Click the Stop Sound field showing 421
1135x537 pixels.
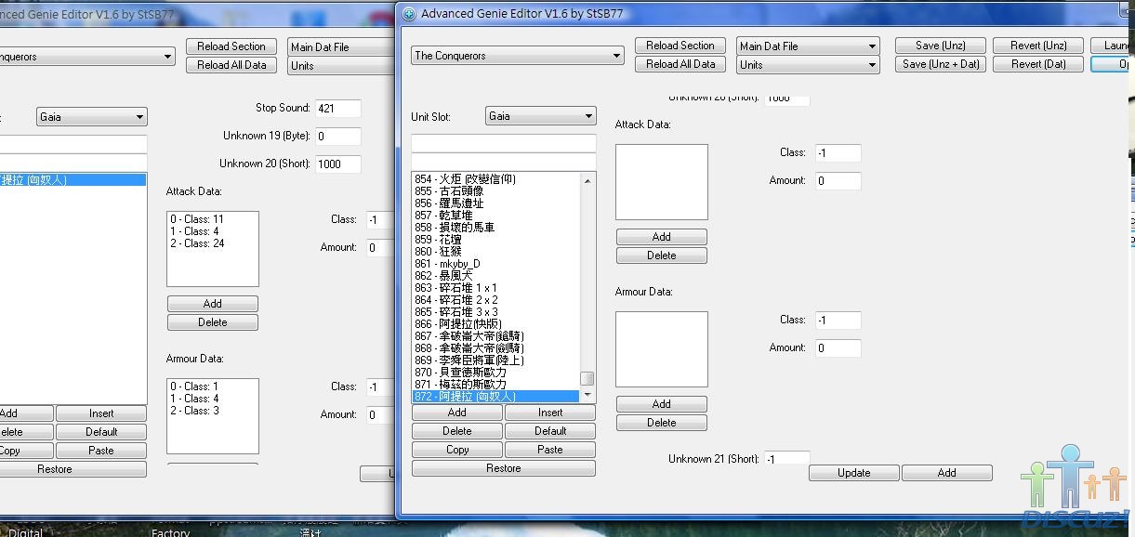[337, 109]
